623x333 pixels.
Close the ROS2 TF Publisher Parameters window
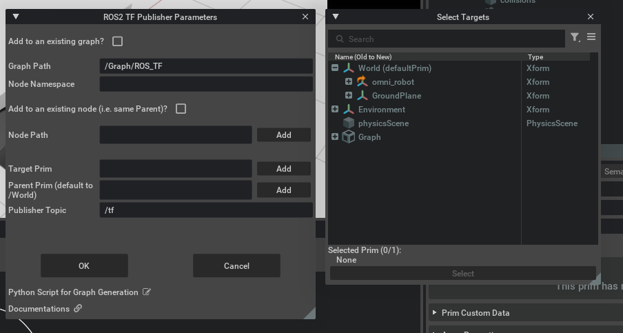point(305,17)
